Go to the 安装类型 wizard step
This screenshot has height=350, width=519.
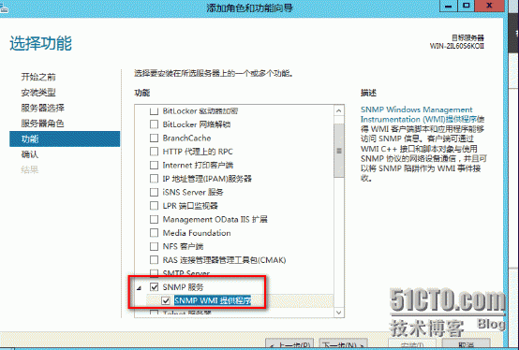click(x=38, y=93)
